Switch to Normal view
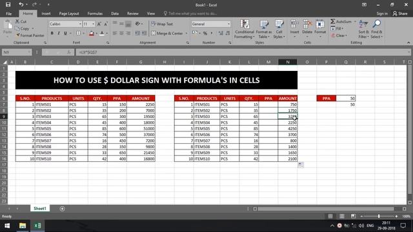The height and width of the screenshot is (232, 413). 330,217
